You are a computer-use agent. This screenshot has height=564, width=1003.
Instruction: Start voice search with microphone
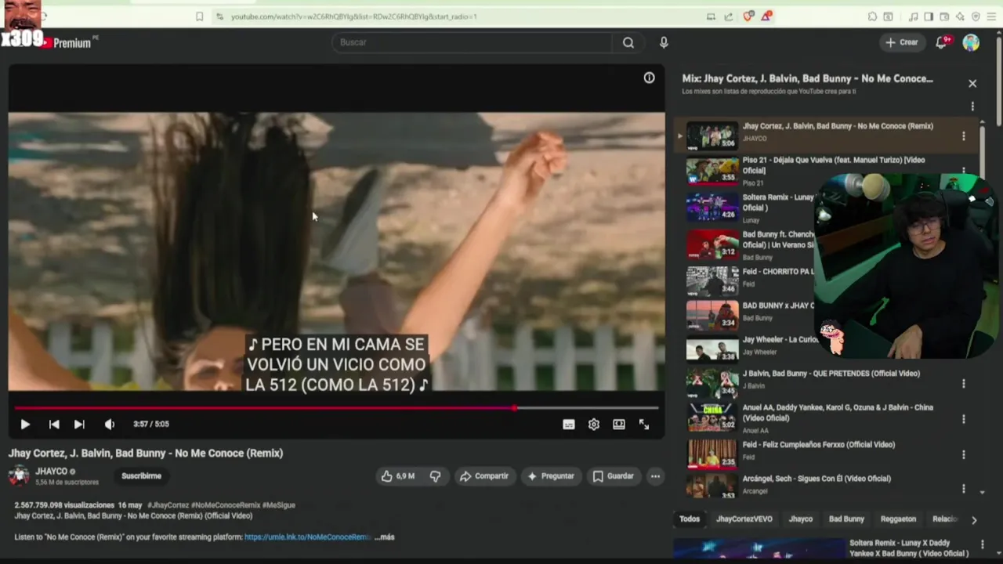pos(664,42)
